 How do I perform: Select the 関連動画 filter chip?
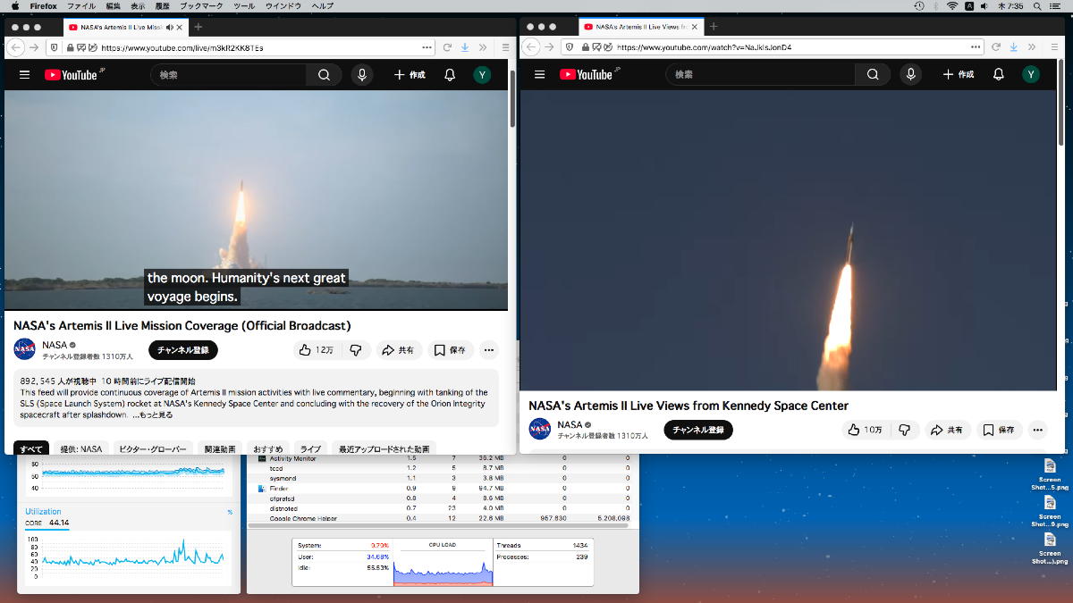220,449
